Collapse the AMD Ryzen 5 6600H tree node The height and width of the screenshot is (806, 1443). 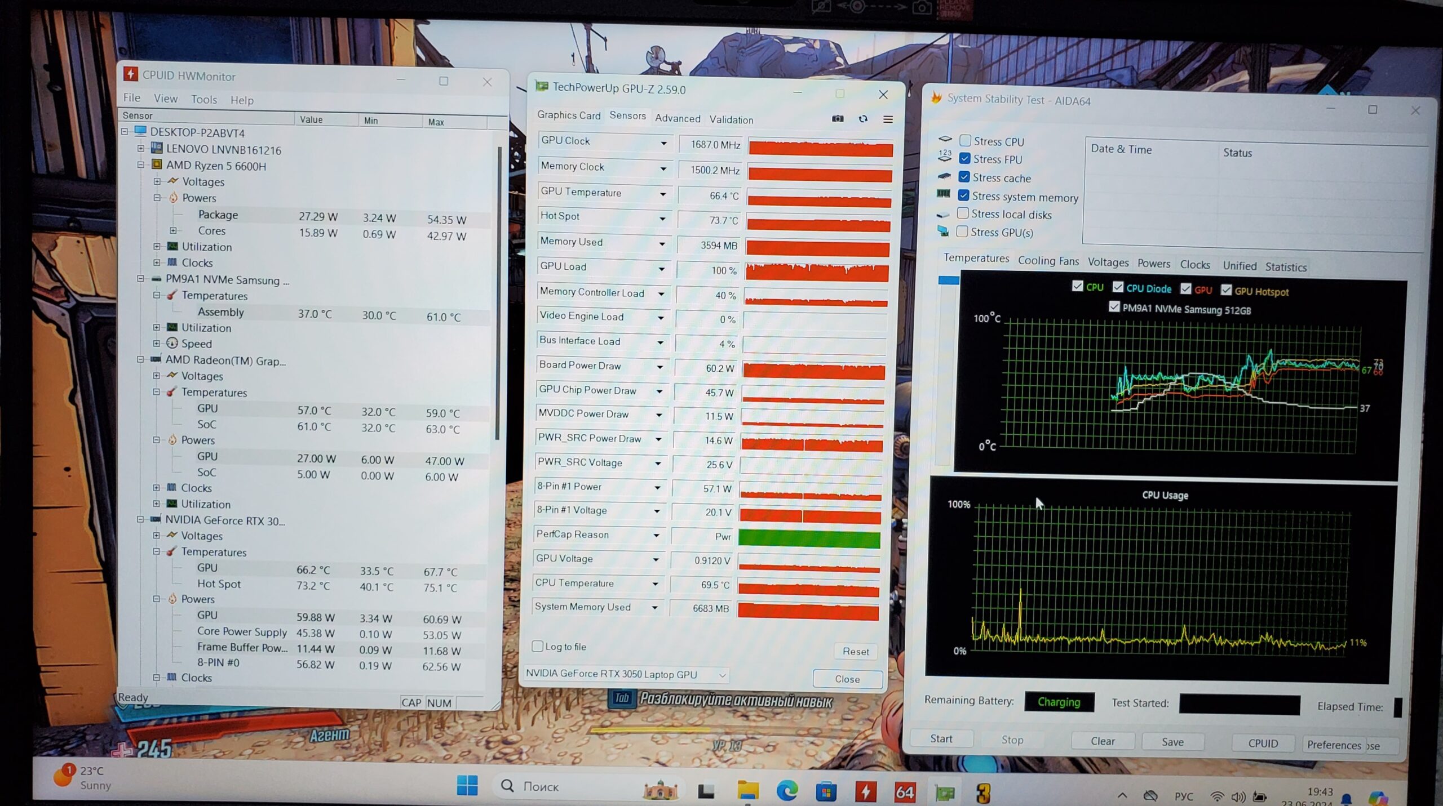tap(141, 165)
